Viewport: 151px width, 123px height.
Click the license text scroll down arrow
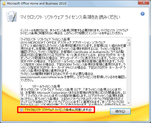pyautogui.click(x=129, y=103)
